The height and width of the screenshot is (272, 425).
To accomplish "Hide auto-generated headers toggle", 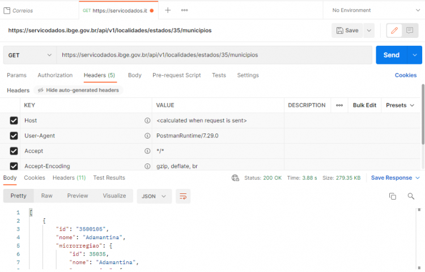I will (78, 90).
